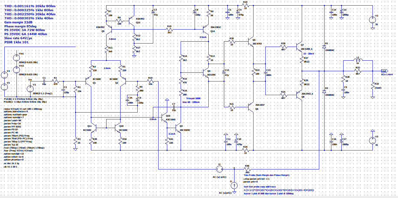Click resistor R4 220
Image resolution: width=398 pixels, height=198 pixels.
tap(91, 69)
